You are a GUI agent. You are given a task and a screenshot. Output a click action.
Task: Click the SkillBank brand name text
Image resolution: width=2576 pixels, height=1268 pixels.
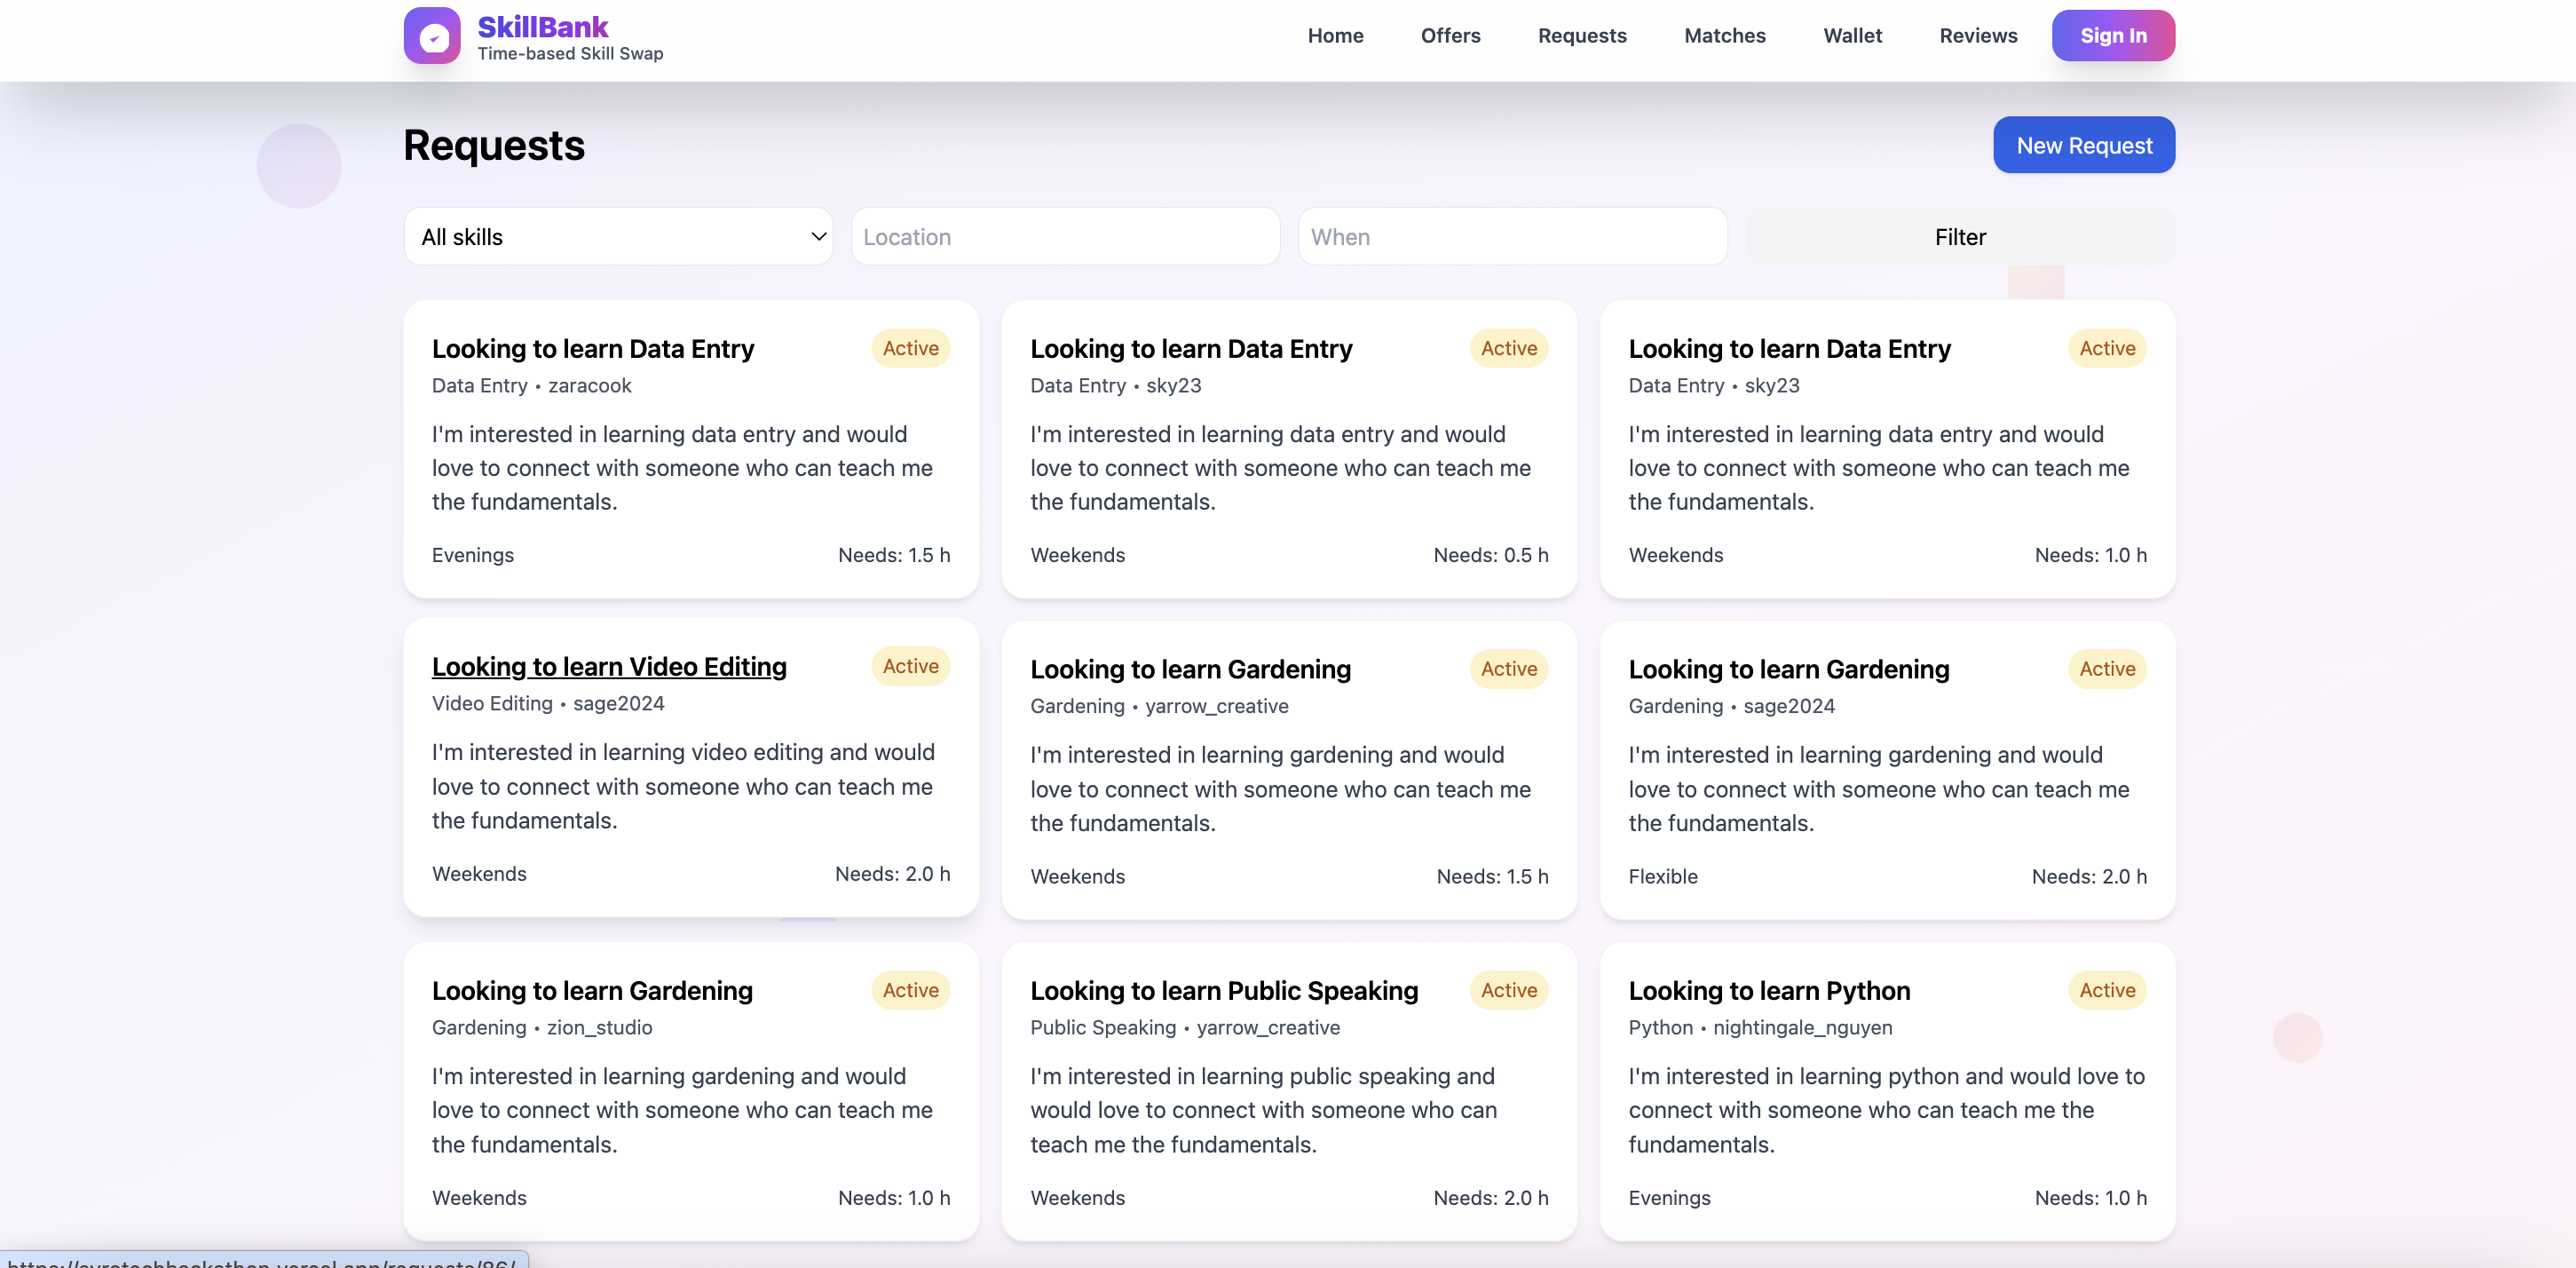pyautogui.click(x=542, y=27)
